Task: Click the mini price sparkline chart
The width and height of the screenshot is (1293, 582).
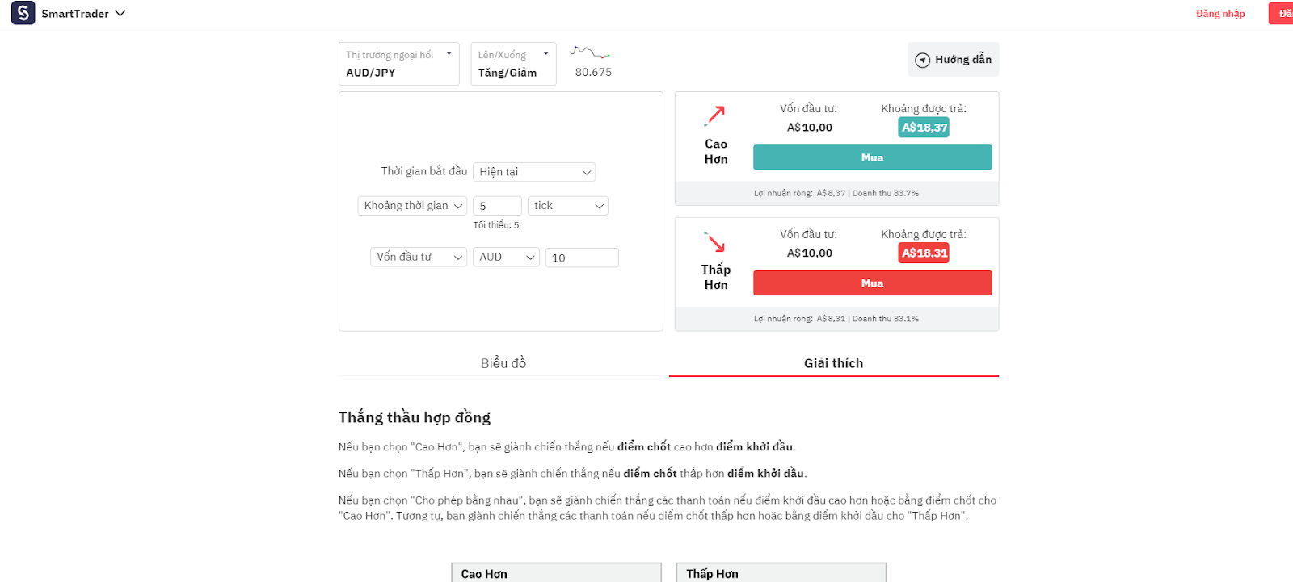Action: [x=590, y=52]
